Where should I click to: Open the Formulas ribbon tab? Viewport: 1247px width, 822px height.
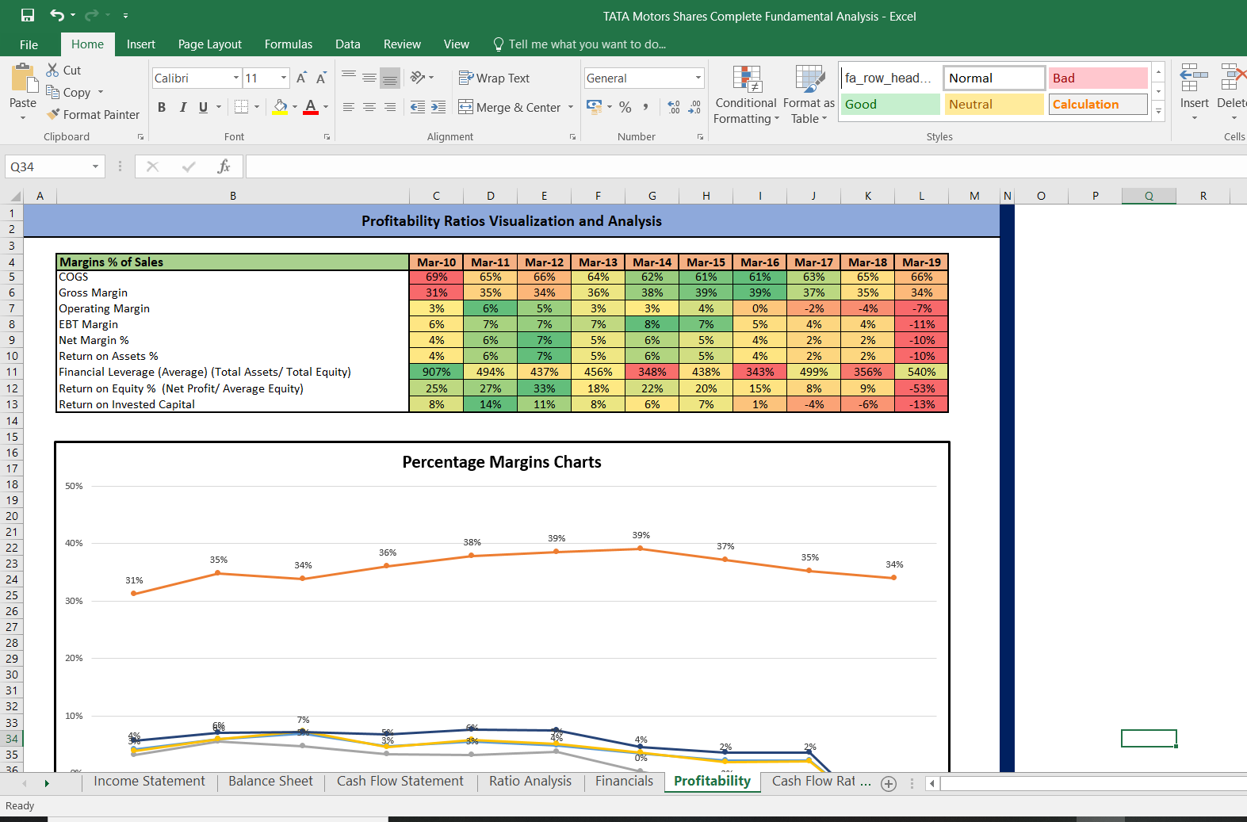point(289,44)
